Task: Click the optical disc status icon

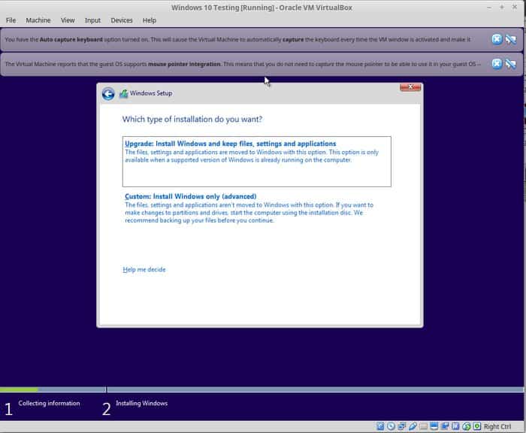Action: (x=391, y=426)
